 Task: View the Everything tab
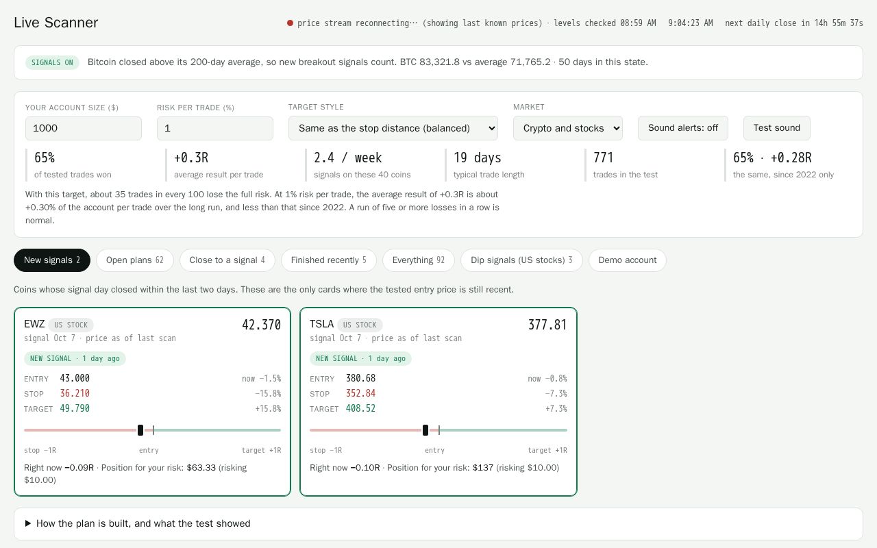click(x=419, y=260)
